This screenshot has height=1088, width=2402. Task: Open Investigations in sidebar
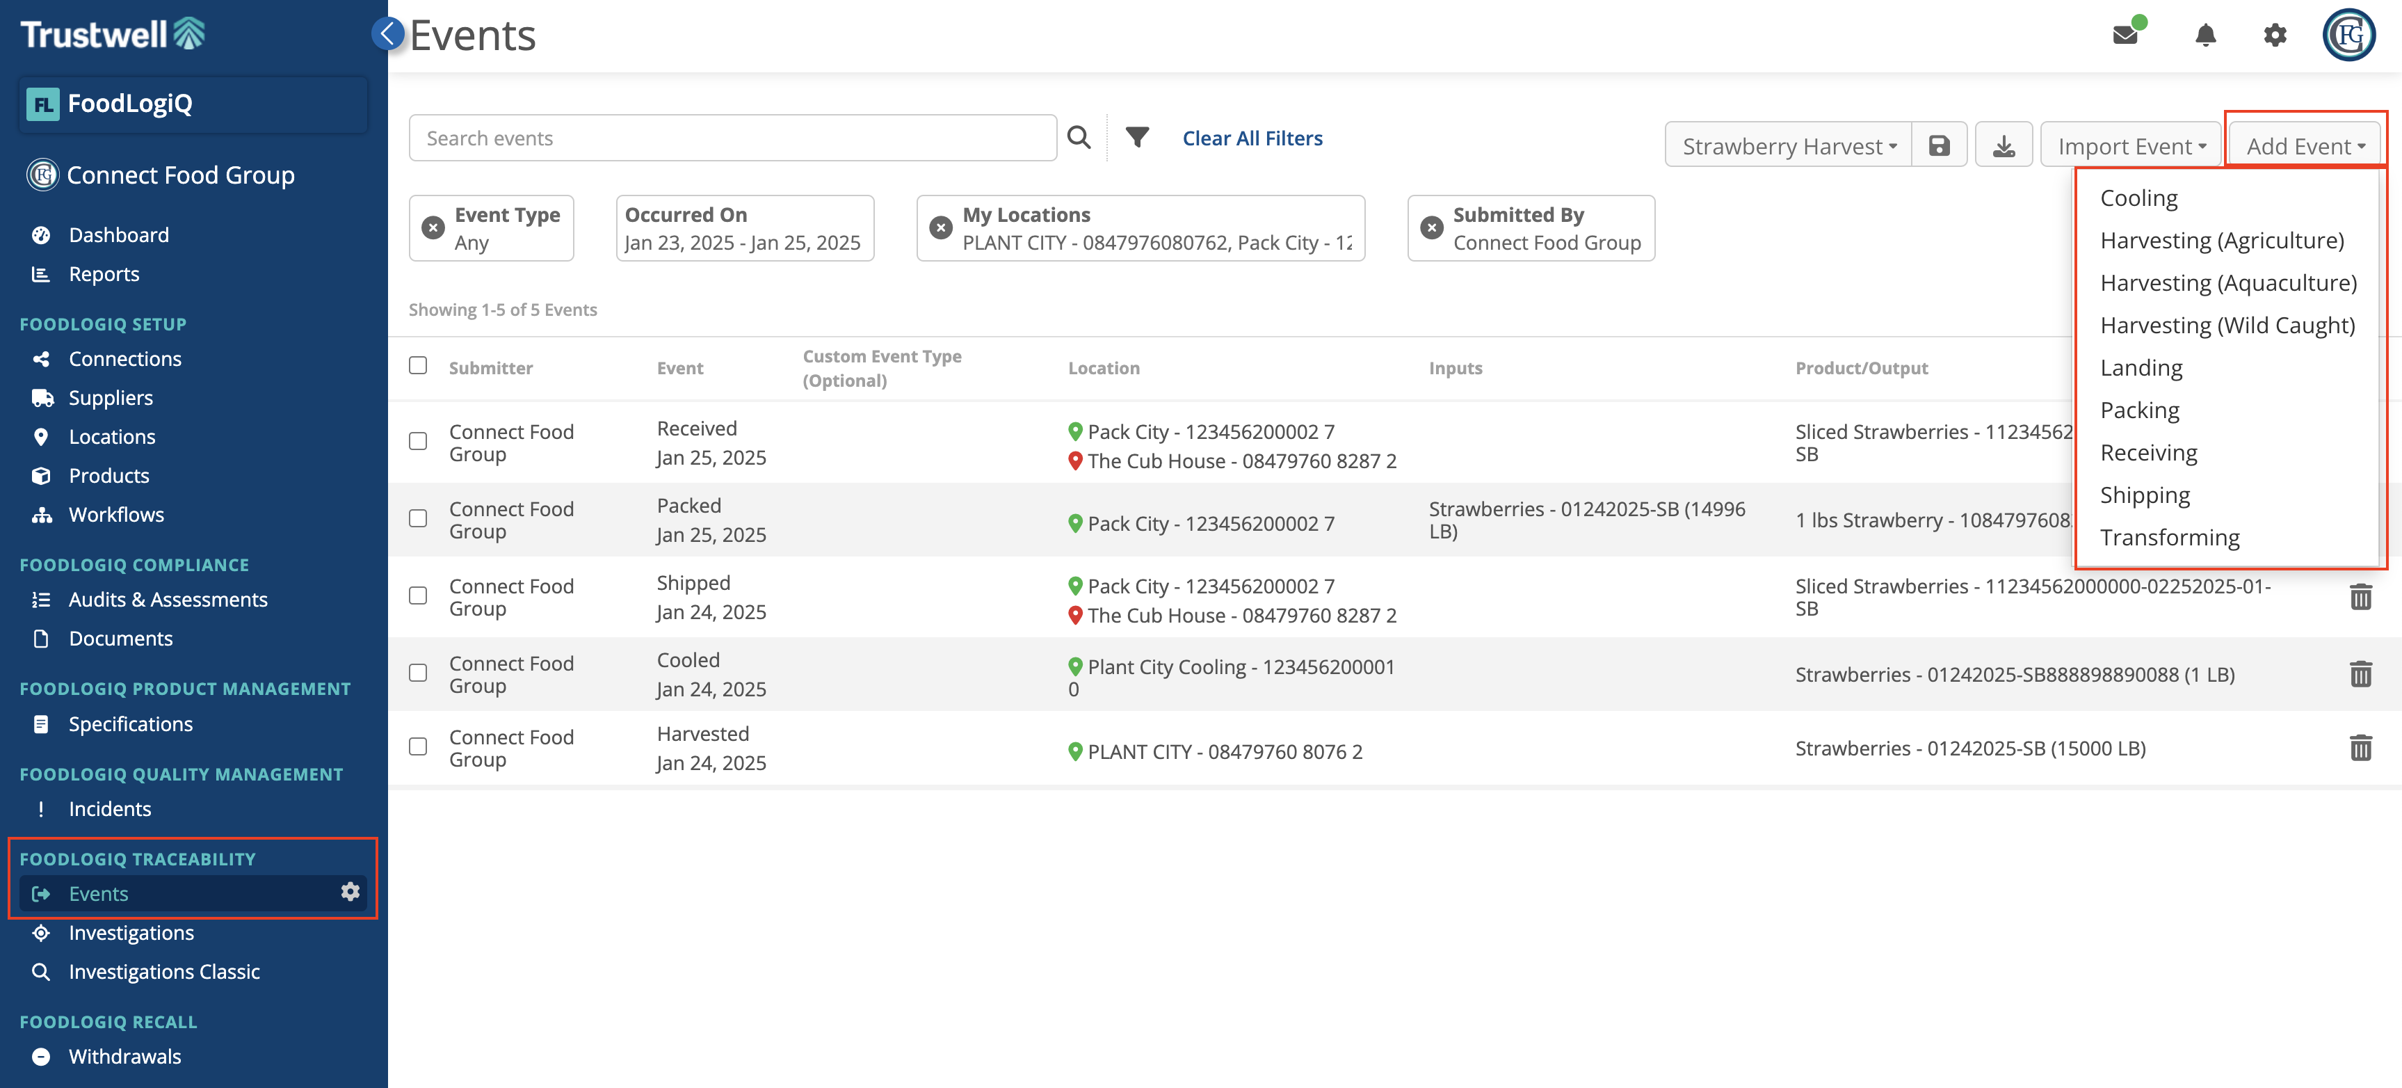[131, 933]
